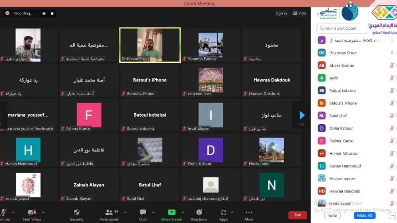Click the Sign in option
The image size is (397, 223).
[x=281, y=13]
